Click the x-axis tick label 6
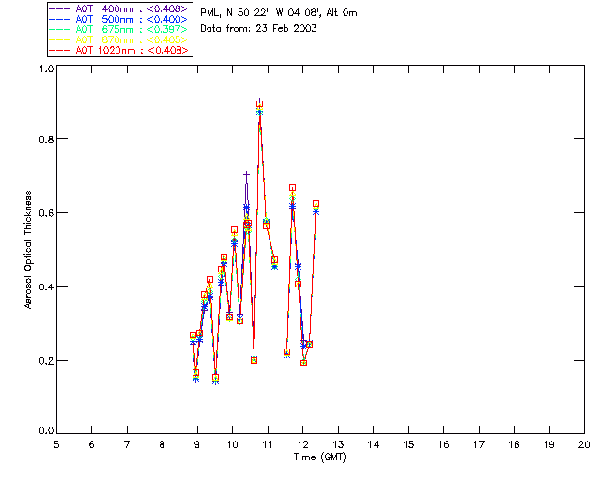Screen dimensions: 601x481 [x=92, y=444]
